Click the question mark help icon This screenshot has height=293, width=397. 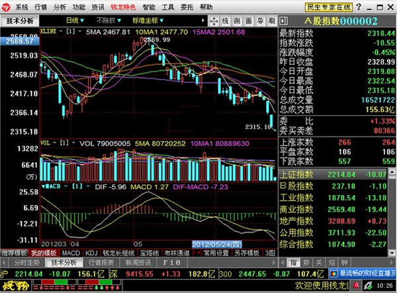click(x=359, y=7)
